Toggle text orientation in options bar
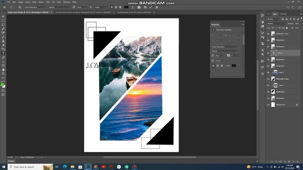Image resolution: width=303 pixels, height=170 pixels. coord(19,8)
